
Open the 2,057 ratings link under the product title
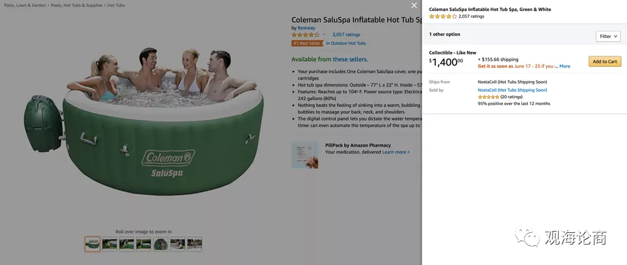(x=346, y=35)
